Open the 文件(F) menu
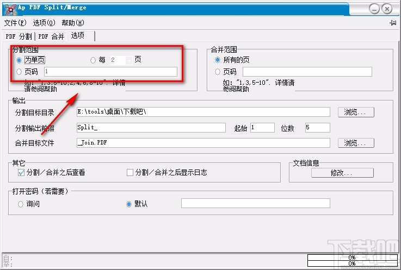The width and height of the screenshot is (401, 270). click(x=15, y=23)
